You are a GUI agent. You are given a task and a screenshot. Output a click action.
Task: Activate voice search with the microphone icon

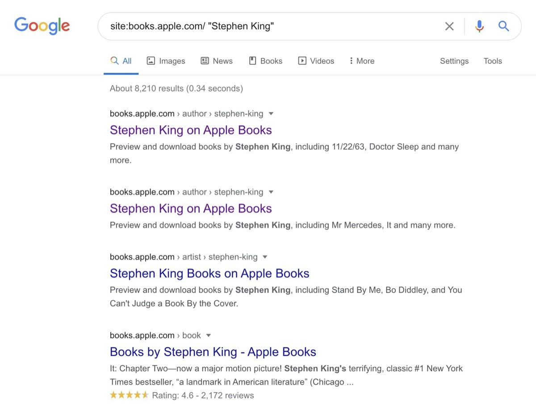coord(479,26)
